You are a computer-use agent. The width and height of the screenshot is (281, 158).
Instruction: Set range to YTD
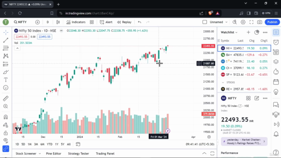(50, 144)
